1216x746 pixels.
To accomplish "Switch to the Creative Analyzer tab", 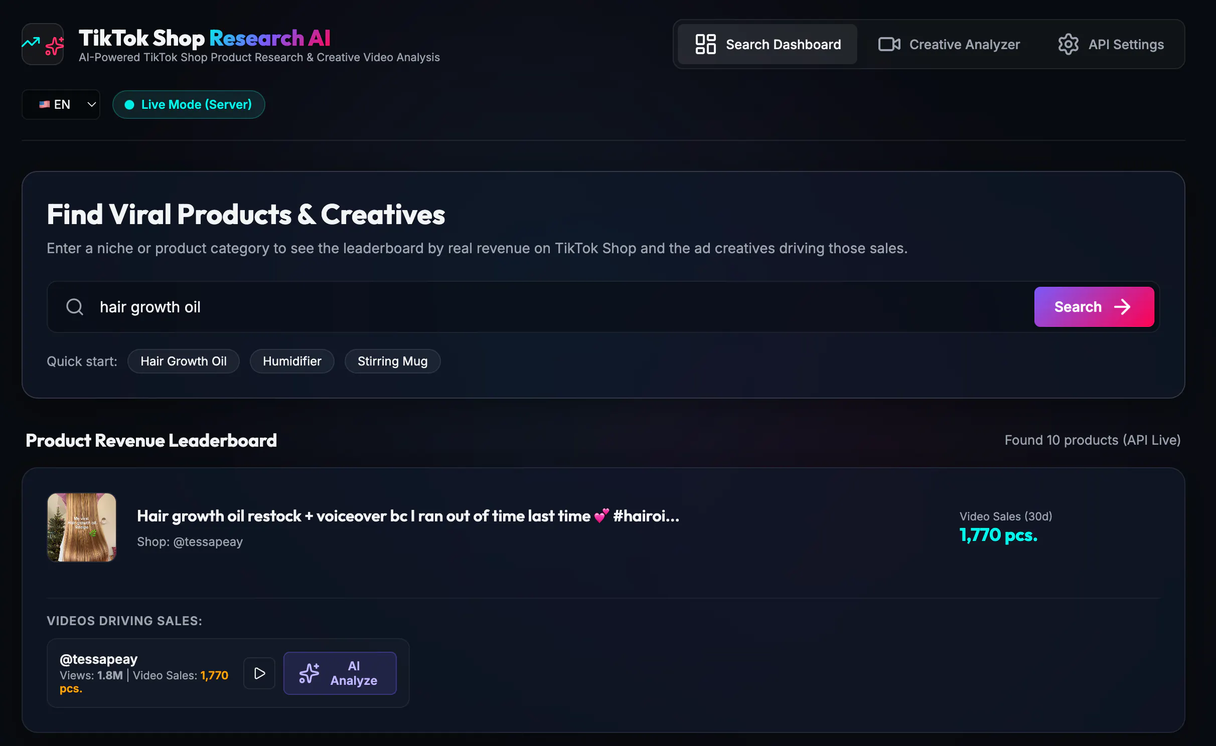I will tap(949, 44).
